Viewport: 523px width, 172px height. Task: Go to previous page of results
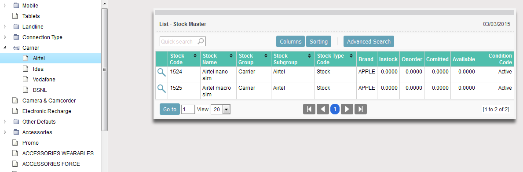322,110
